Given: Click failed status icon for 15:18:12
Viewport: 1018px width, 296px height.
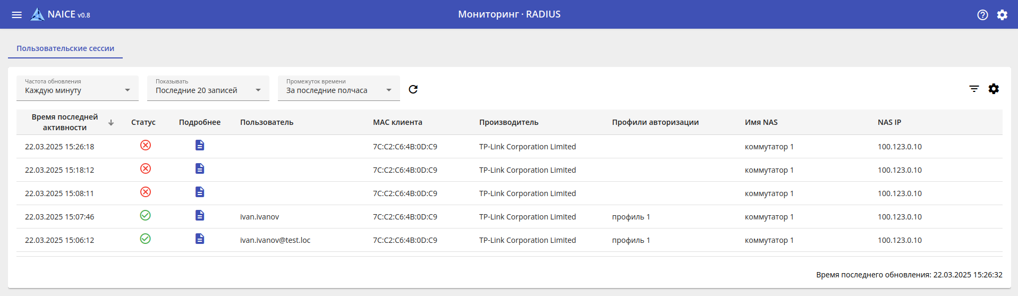Looking at the screenshot, I should [146, 169].
